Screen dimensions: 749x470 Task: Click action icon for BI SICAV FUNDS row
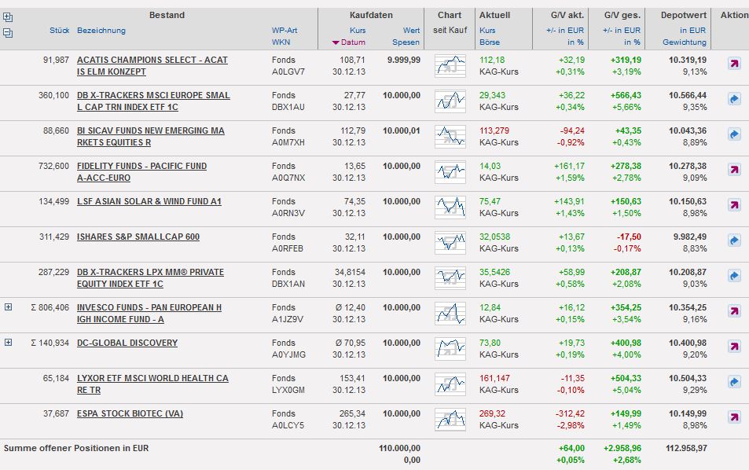(x=734, y=134)
